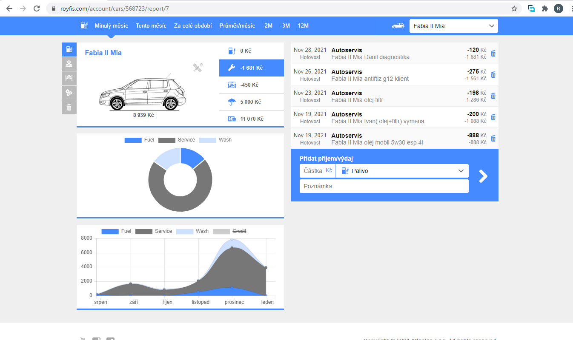
Task: Toggle Fuel series in area chart legend
Action: coord(116,231)
